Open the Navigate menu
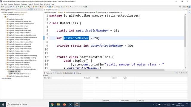This screenshot has width=191, height=107. [x=24, y=4]
